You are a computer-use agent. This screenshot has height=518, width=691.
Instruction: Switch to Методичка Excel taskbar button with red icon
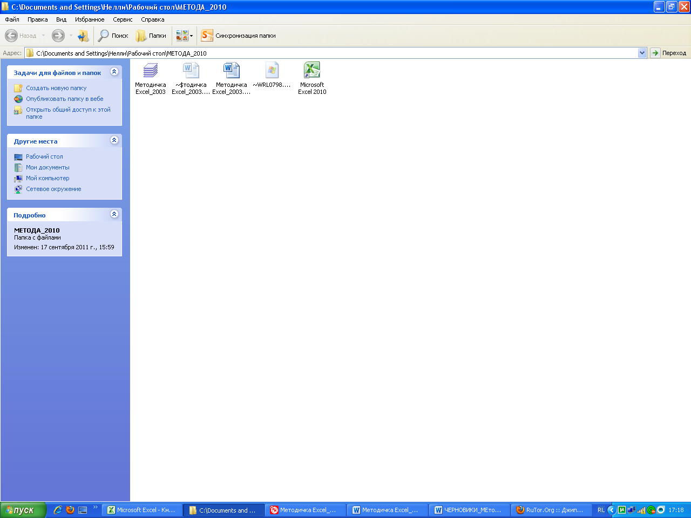[305, 510]
